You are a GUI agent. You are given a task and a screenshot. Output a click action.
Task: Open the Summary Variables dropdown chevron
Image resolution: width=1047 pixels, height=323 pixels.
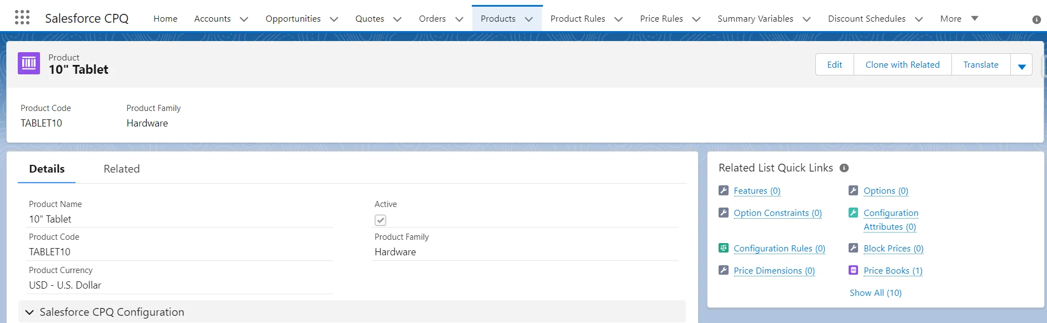(x=807, y=19)
